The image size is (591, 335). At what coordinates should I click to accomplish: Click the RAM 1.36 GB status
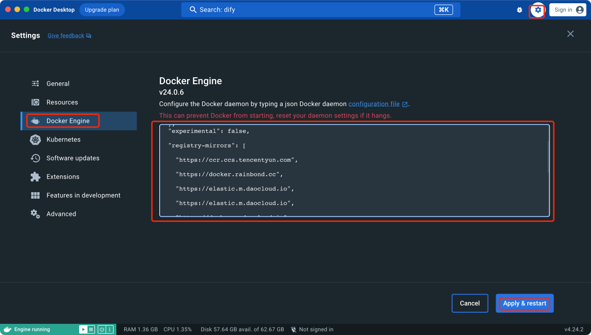pyautogui.click(x=141, y=329)
